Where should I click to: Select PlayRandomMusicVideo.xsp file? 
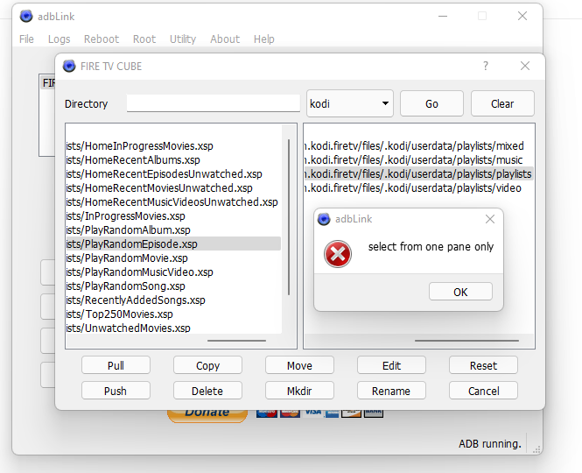[173, 272]
